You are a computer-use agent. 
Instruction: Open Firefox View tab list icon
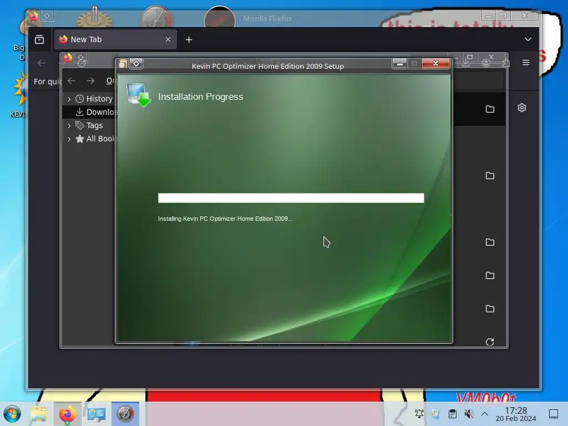pos(39,39)
